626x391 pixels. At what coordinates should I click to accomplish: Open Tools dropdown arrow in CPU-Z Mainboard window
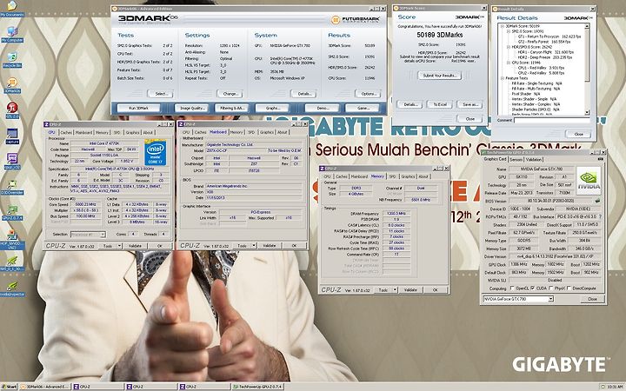254,246
